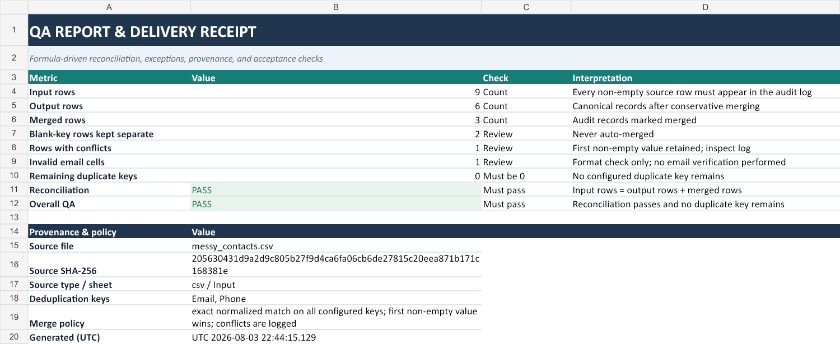The height and width of the screenshot is (344, 840).
Task: Select column A header
Action: pos(109,7)
